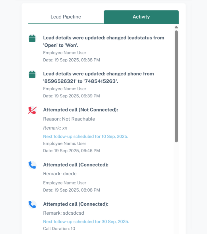Image resolution: width=207 pixels, height=234 pixels.
Task: Click calendar icon beside phone change entry
Action: click(32, 75)
